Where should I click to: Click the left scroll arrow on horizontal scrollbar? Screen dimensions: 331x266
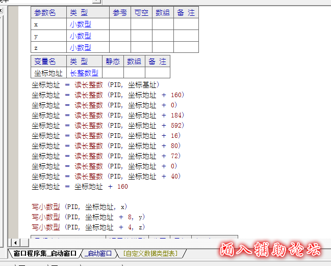click(15, 242)
